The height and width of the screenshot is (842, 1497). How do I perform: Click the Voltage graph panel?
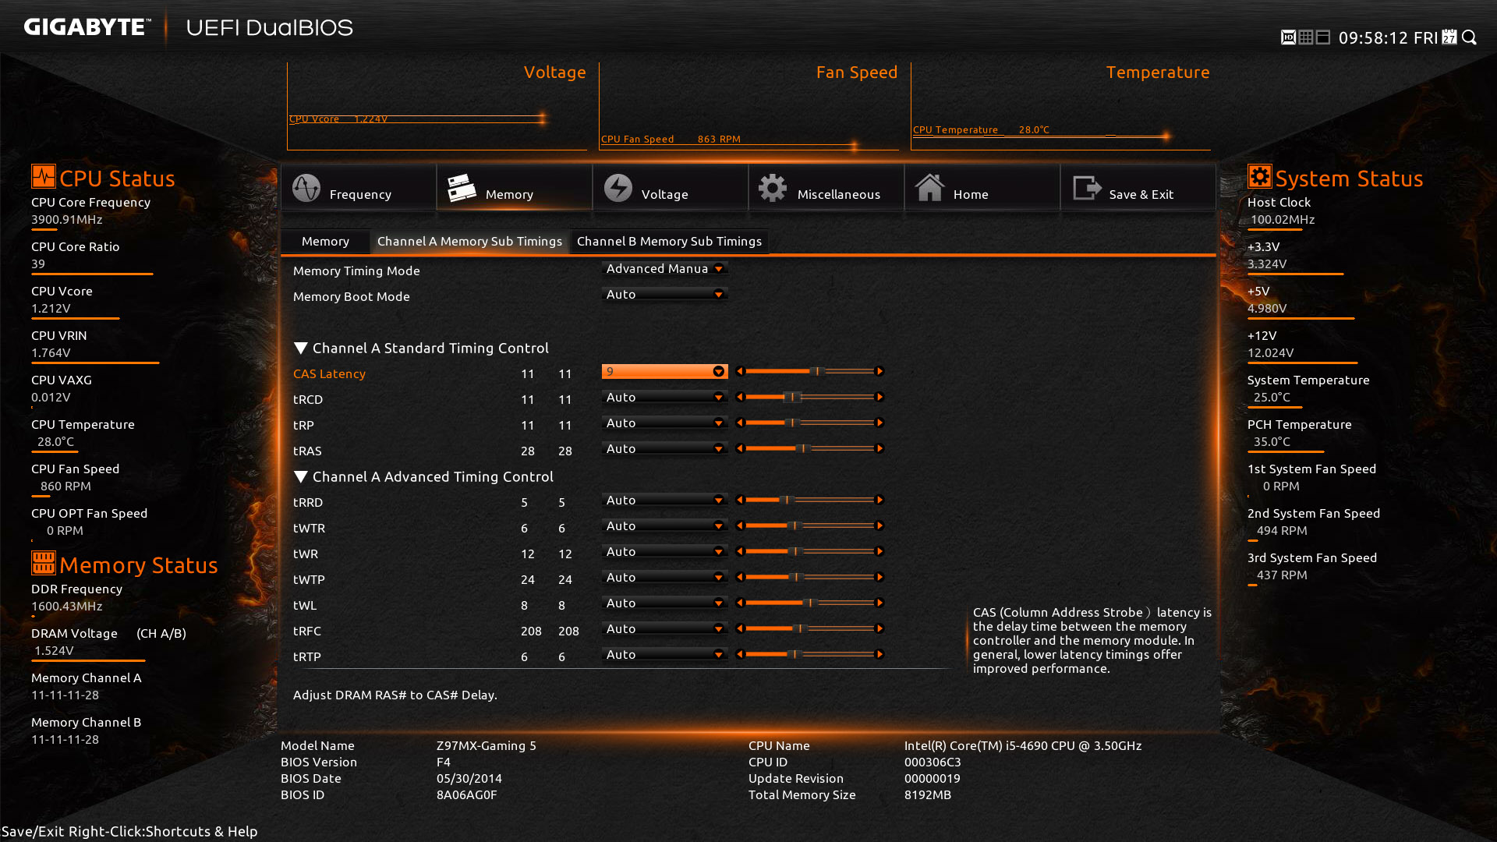pyautogui.click(x=437, y=107)
